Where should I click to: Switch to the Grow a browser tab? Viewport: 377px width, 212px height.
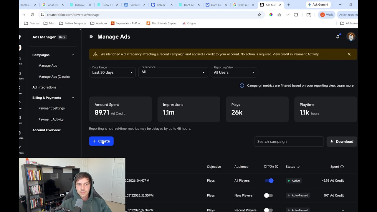tap(107, 5)
